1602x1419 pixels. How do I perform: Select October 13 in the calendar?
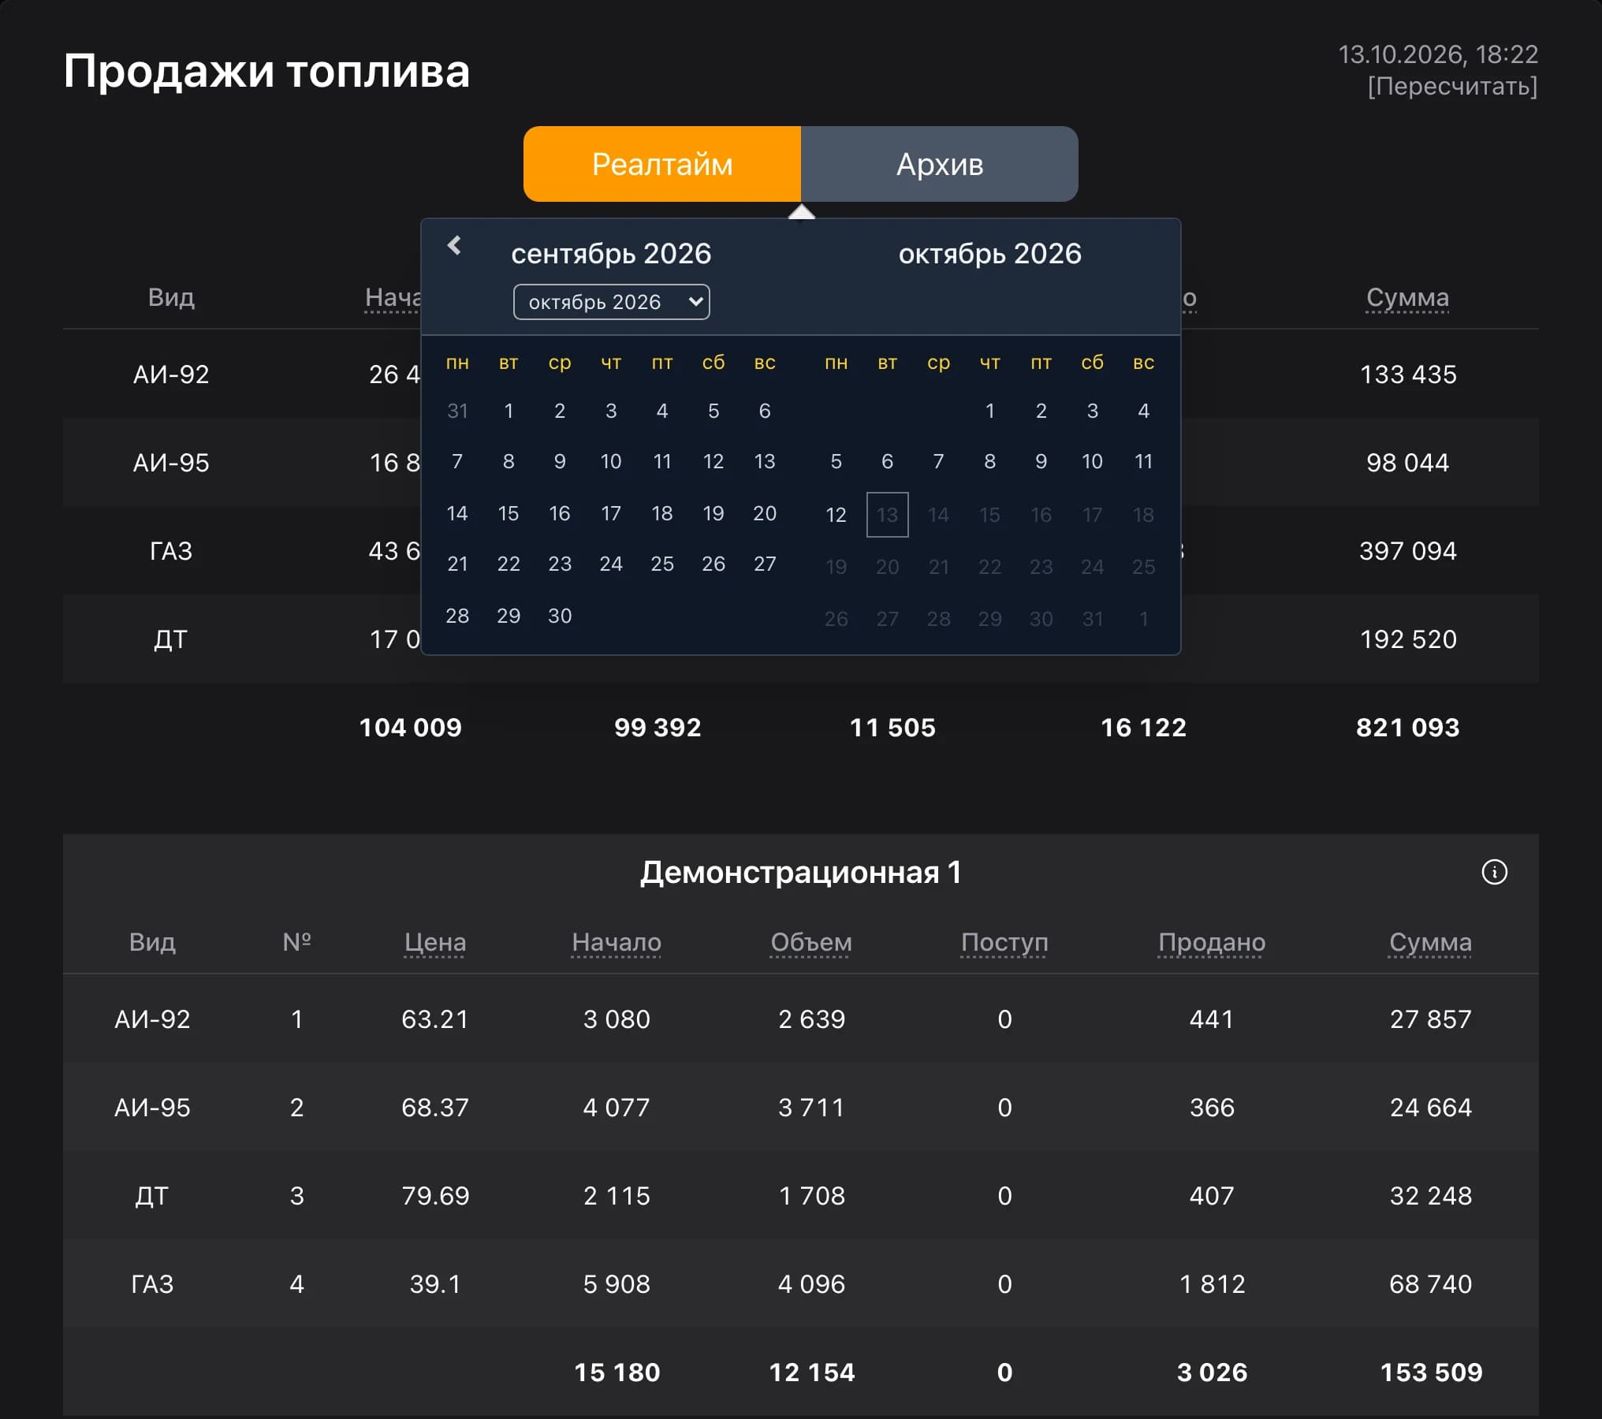click(x=888, y=515)
